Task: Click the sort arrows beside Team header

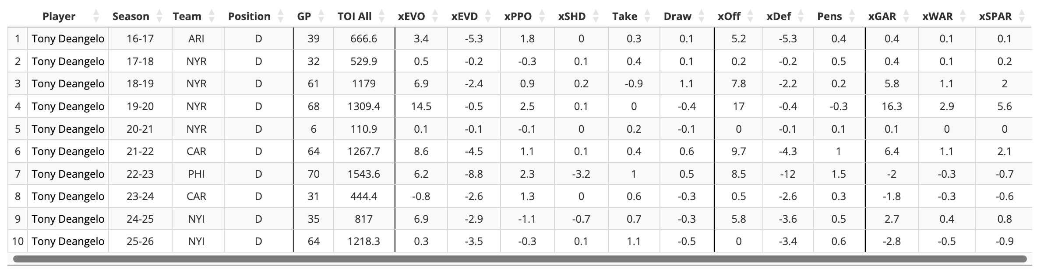Action: pyautogui.click(x=212, y=17)
